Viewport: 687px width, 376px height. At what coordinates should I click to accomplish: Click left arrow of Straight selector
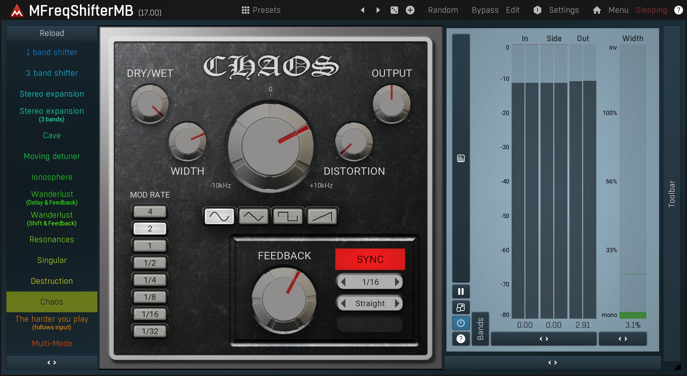tap(343, 304)
